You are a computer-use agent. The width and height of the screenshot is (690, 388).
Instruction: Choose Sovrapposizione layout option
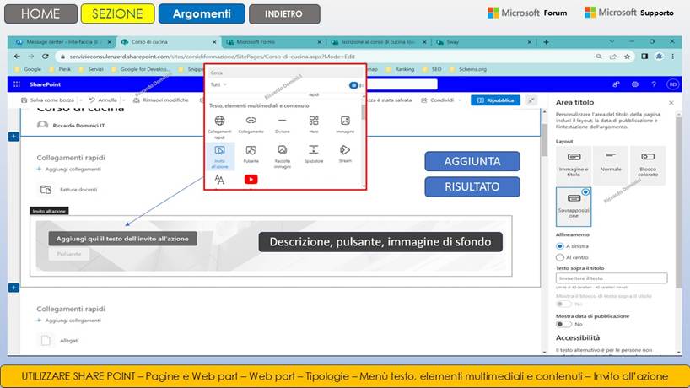tap(574, 207)
